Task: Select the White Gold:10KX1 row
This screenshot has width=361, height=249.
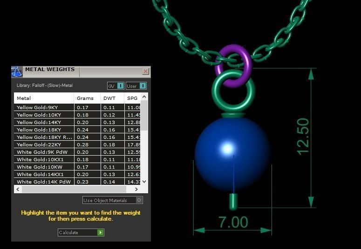Action: (x=77, y=159)
